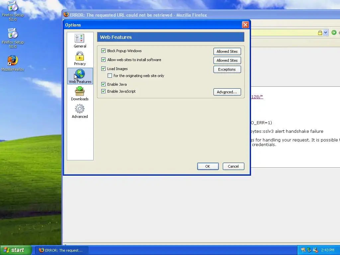This screenshot has width=340, height=255.
Task: Launch Mozilla Firefox desktop shortcut
Action: pyautogui.click(x=13, y=63)
